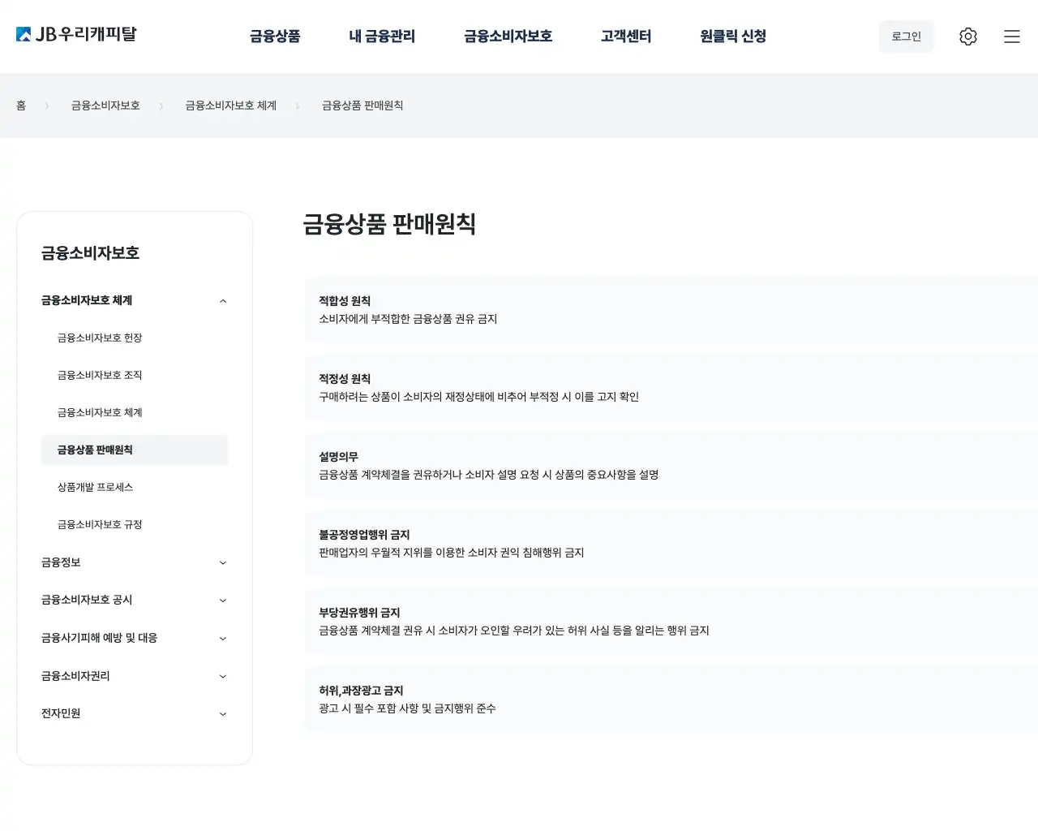Click 금융상품 판매원칙 in the breadcrumb
Screen dimensions: 1038x831
[x=362, y=105]
